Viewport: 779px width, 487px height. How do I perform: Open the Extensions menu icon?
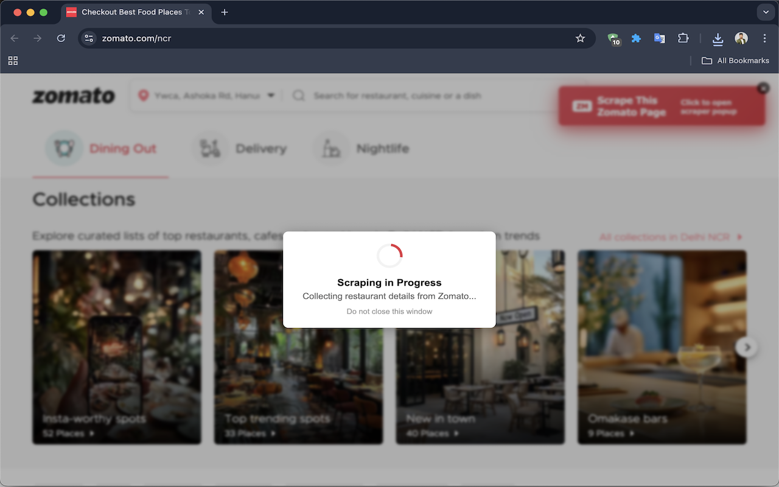(683, 38)
